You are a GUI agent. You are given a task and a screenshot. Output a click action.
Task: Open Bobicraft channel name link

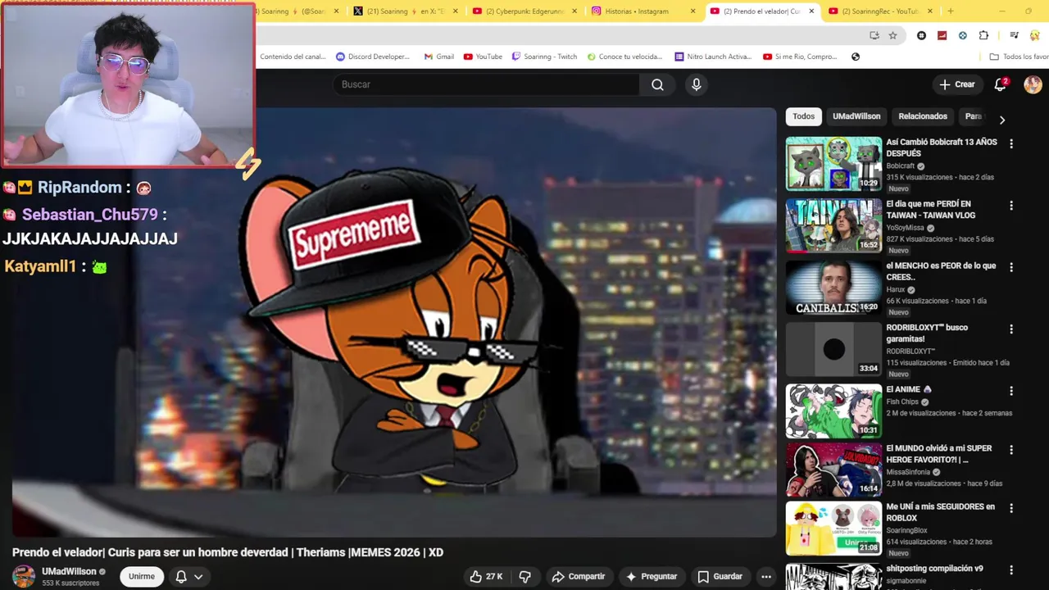[900, 166]
